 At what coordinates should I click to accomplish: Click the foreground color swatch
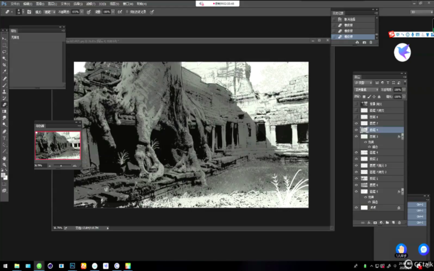tap(3, 175)
